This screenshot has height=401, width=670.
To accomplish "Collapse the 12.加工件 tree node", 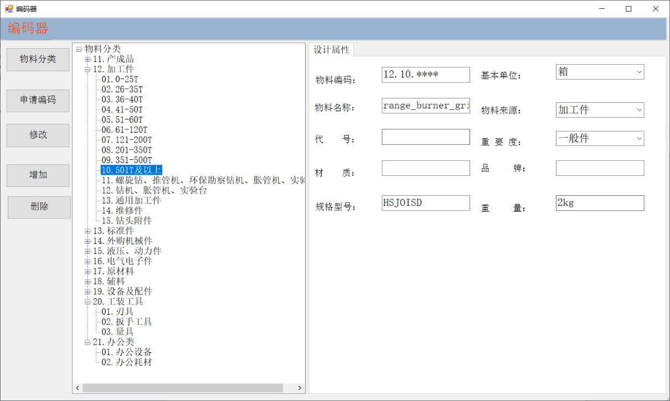I will [x=87, y=70].
